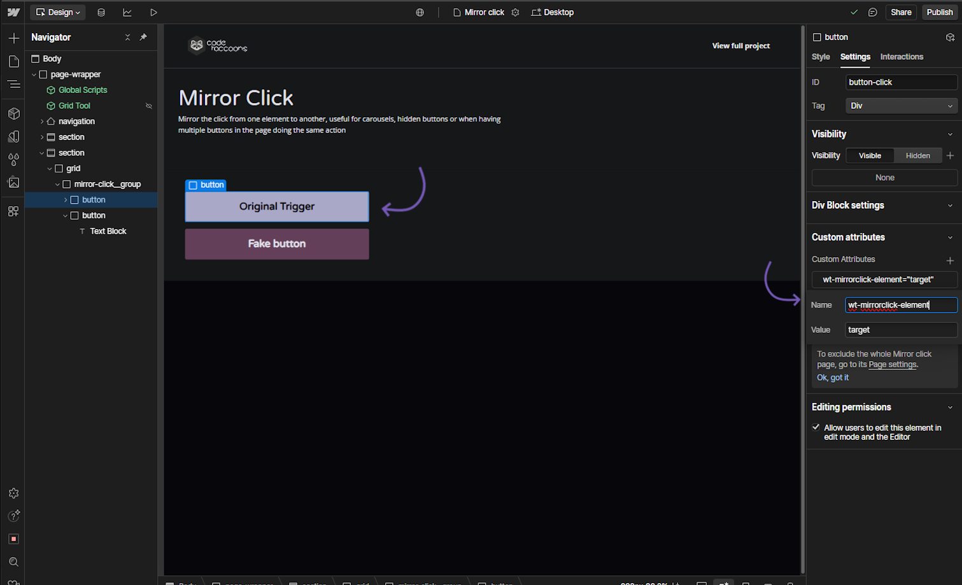Image resolution: width=962 pixels, height=585 pixels.
Task: Open the analytics chart icon in top bar
Action: coord(127,12)
